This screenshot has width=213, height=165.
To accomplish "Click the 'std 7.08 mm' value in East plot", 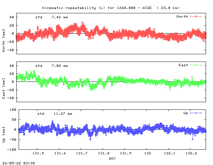I will click(x=52, y=66).
